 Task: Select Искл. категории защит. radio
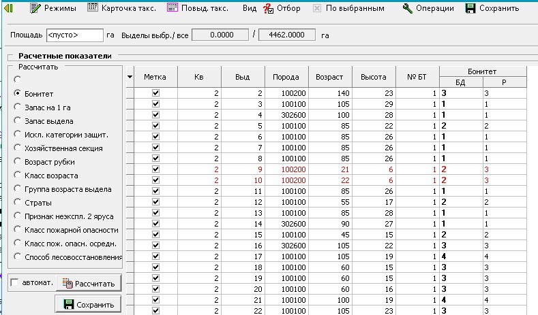tap(17, 134)
